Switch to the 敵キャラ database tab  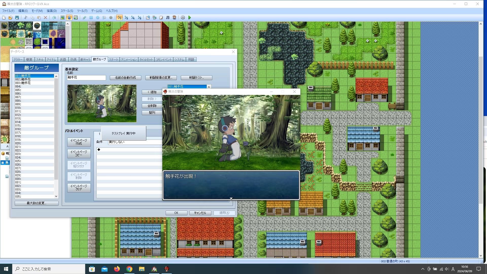point(85,60)
